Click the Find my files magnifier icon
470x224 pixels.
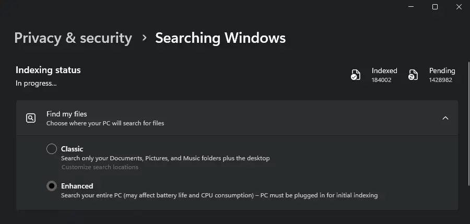pyautogui.click(x=31, y=118)
